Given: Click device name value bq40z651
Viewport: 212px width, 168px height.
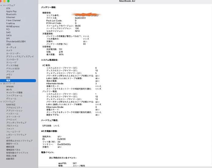Looking at the screenshot, I should (x=80, y=18).
